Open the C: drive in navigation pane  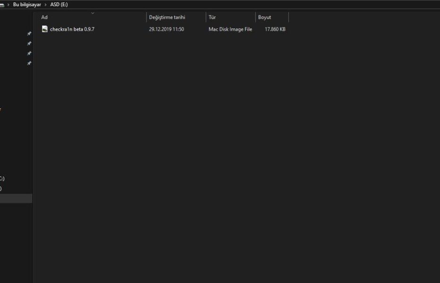[2, 179]
